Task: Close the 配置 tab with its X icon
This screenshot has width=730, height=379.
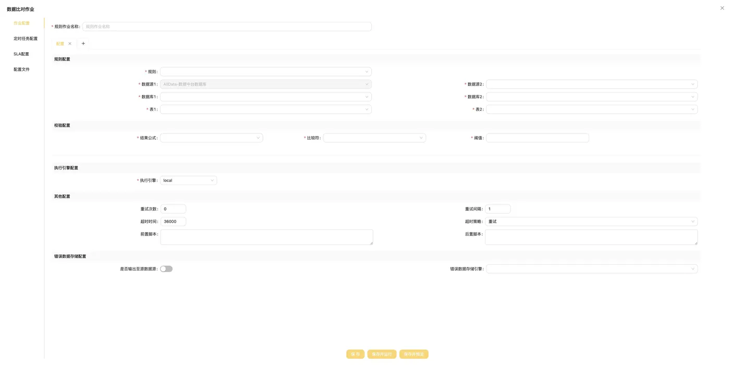Action: point(70,44)
